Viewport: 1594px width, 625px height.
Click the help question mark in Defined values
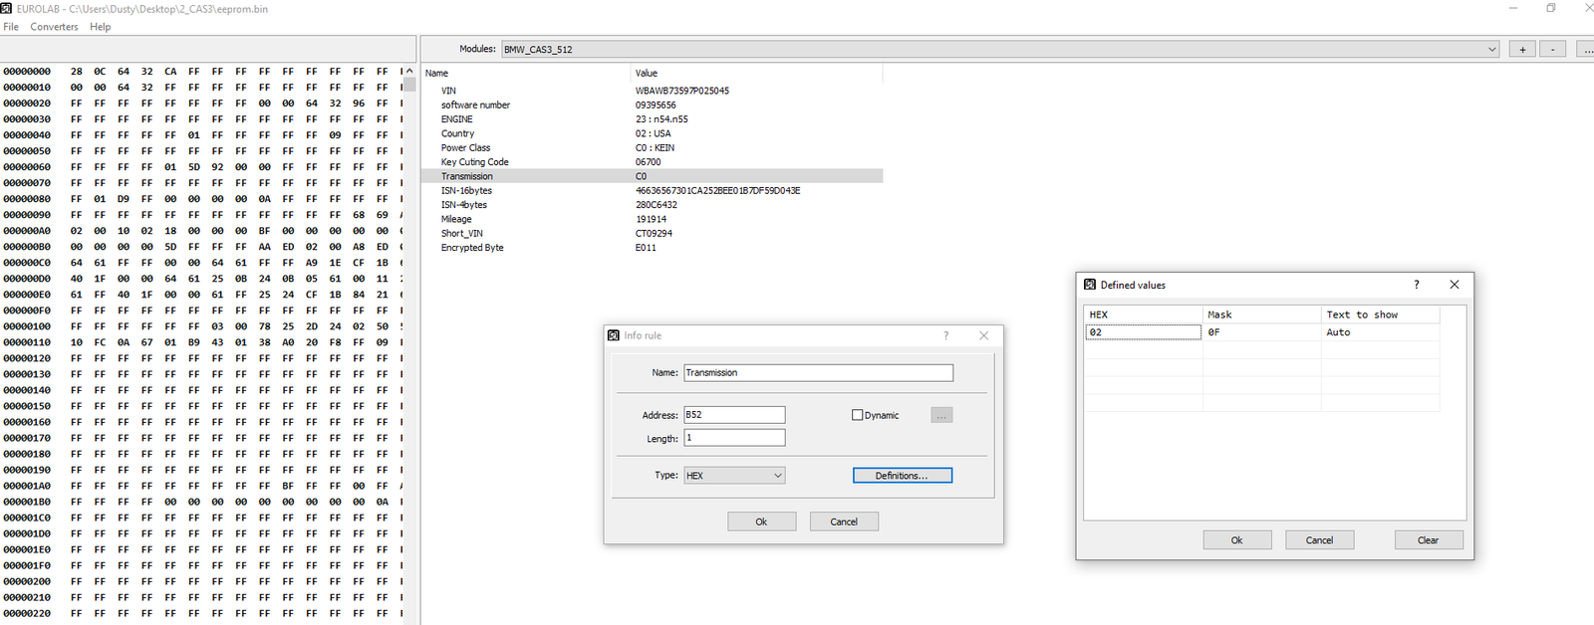pos(1416,285)
